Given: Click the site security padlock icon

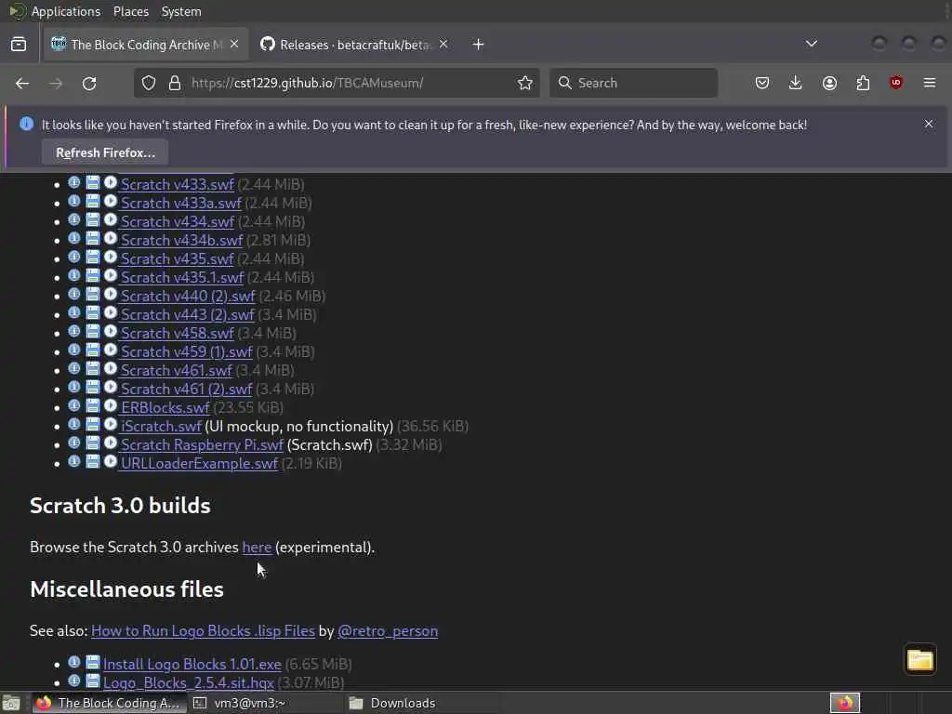Looking at the screenshot, I should [175, 83].
